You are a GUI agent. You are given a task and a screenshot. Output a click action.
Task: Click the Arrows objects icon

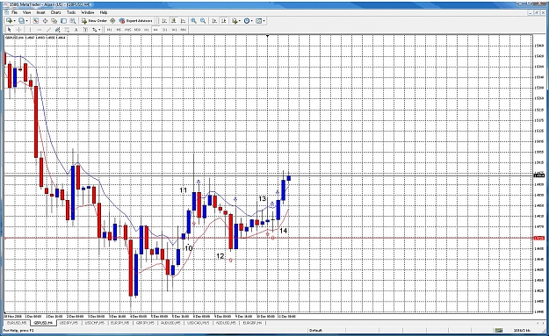(x=95, y=30)
